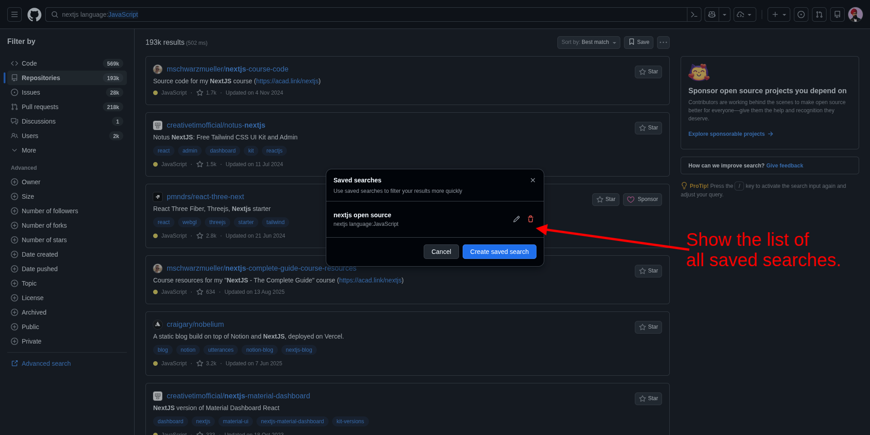Select the notion-blog topic tag

(260, 350)
